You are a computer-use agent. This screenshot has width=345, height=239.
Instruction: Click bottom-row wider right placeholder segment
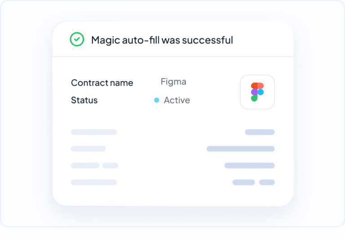coord(243,182)
